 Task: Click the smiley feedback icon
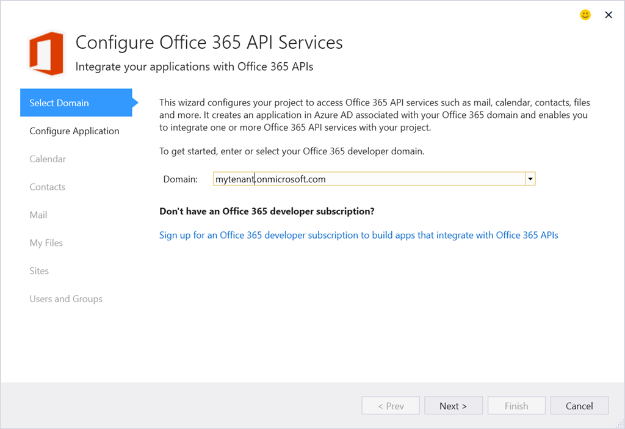pyautogui.click(x=585, y=15)
